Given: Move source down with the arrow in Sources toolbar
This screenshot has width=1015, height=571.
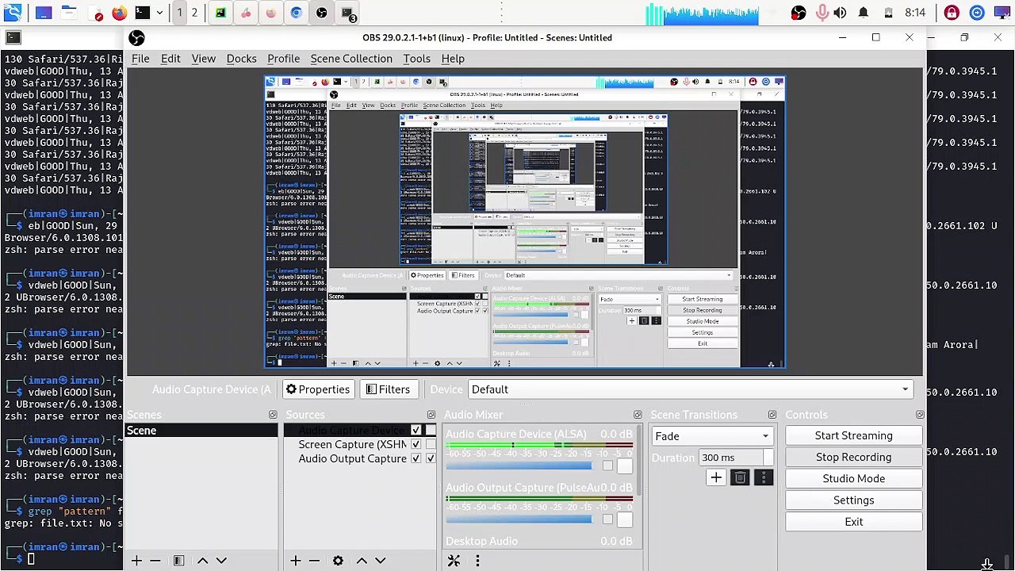Looking at the screenshot, I should (381, 561).
